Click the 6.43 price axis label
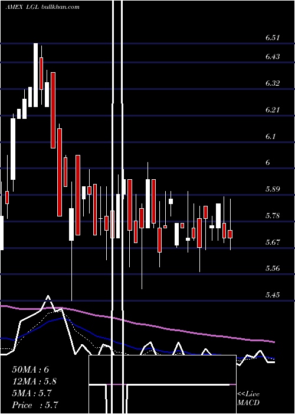The image size is (295, 414). click(272, 57)
